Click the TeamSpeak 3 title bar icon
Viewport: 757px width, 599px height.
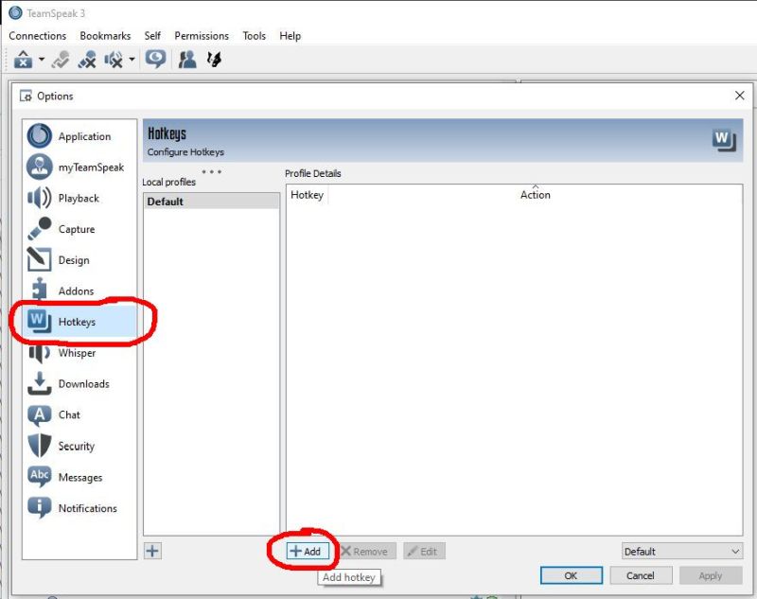(x=15, y=13)
